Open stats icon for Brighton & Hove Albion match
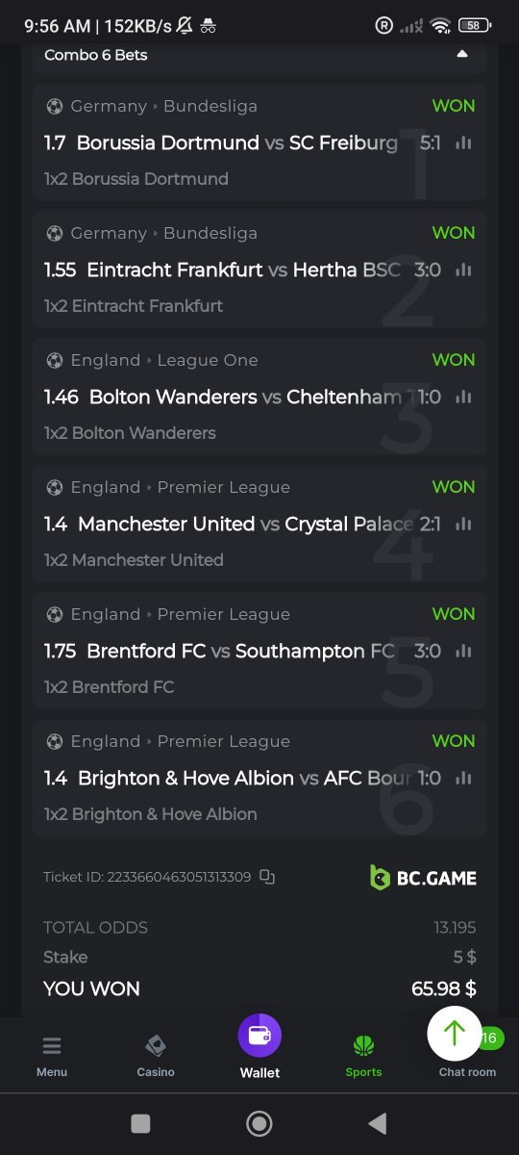519x1155 pixels. [464, 779]
